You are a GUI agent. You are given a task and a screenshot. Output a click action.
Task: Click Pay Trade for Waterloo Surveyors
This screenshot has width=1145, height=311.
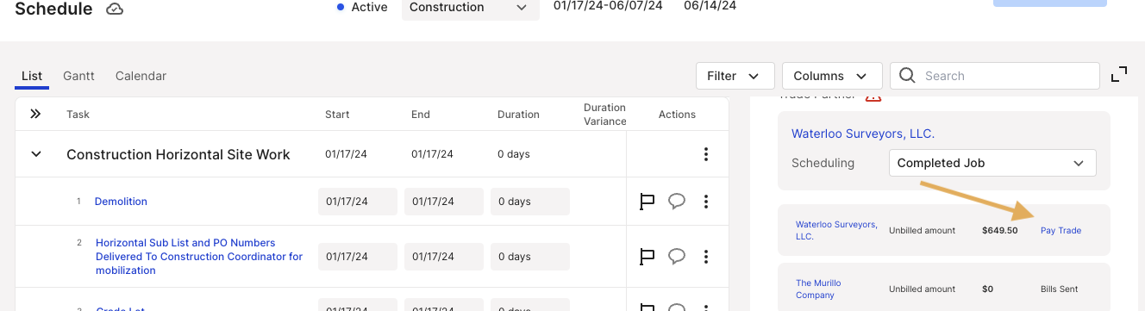click(x=1061, y=230)
